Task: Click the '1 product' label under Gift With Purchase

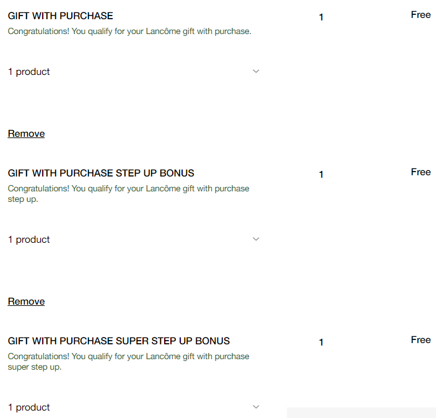Action: (29, 72)
